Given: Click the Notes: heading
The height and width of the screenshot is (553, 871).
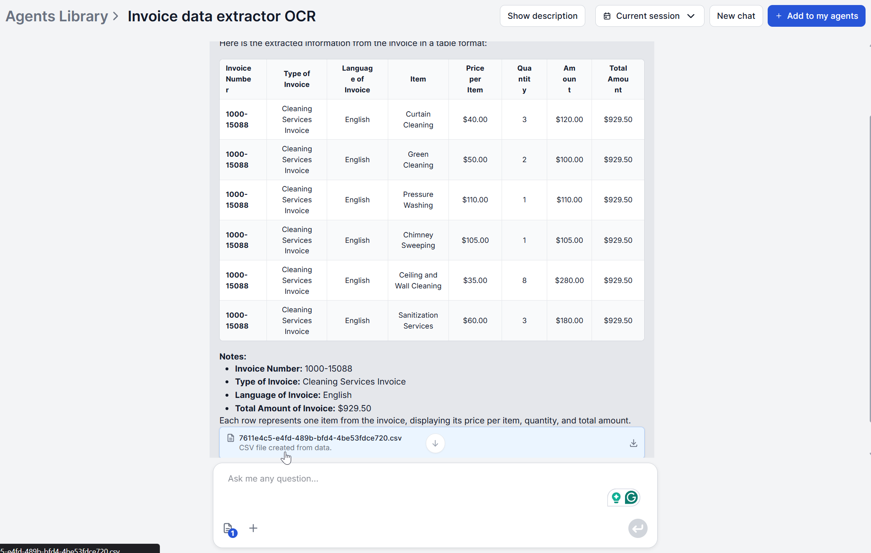Looking at the screenshot, I should (233, 357).
